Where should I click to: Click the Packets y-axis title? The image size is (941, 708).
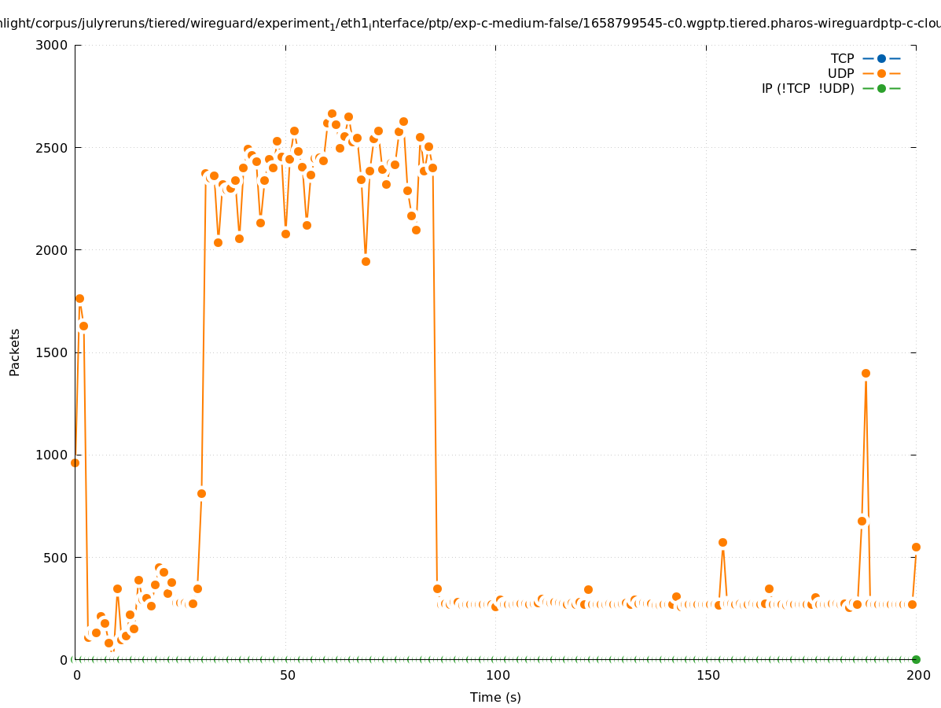(15, 352)
